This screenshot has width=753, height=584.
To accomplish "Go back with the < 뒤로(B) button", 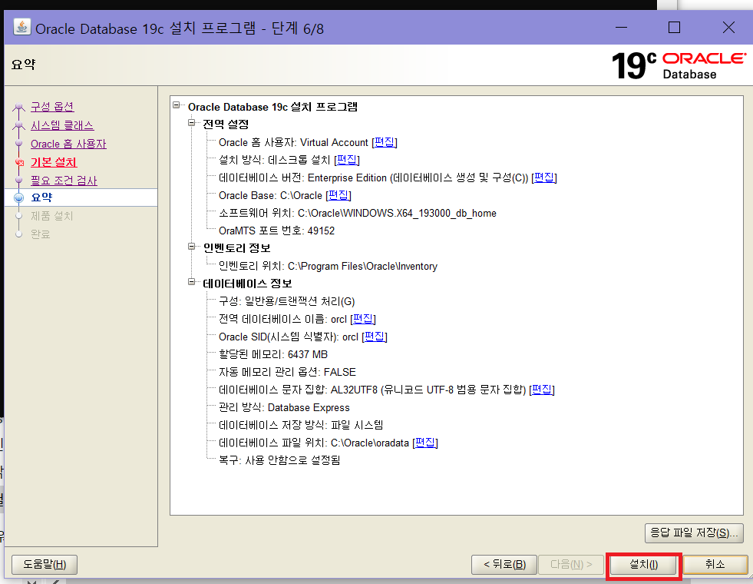I will [504, 565].
